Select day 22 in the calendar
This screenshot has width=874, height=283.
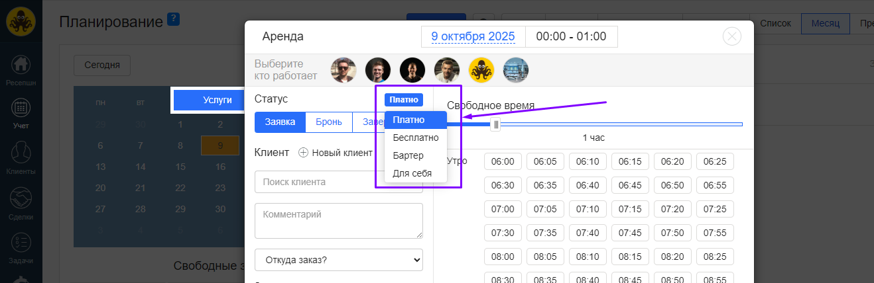pos(180,188)
